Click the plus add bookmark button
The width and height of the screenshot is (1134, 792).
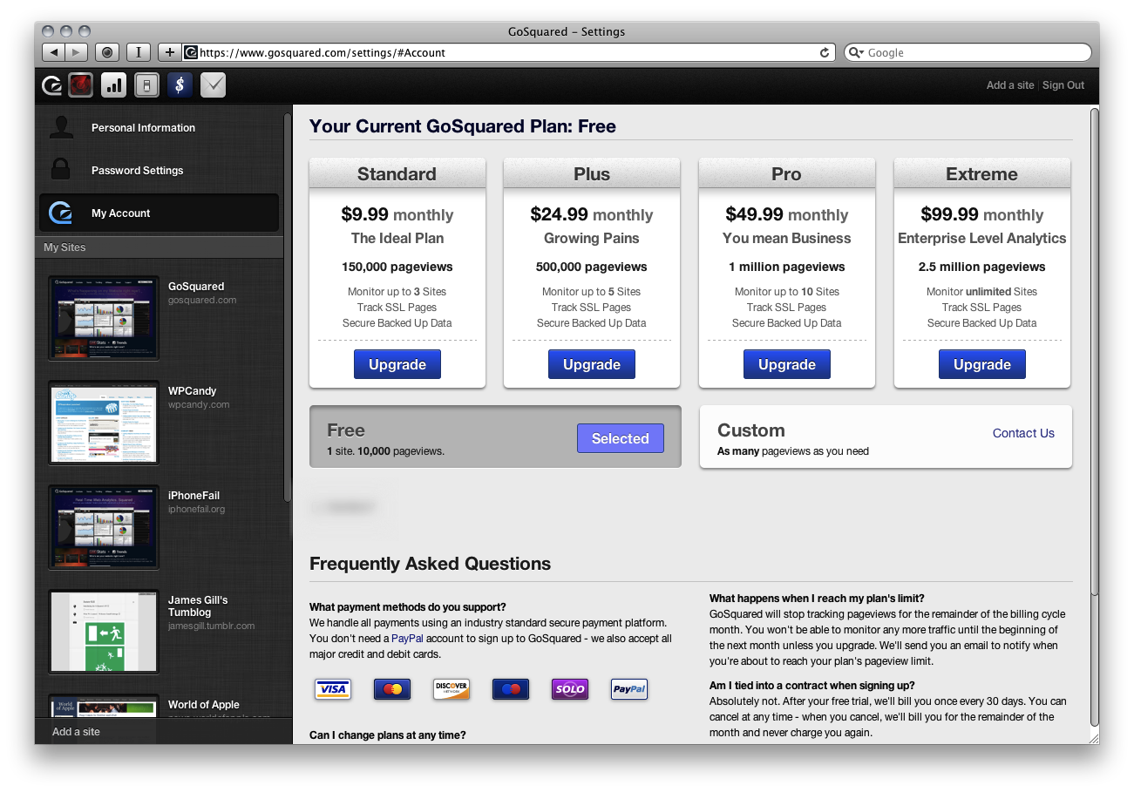pyautogui.click(x=170, y=52)
